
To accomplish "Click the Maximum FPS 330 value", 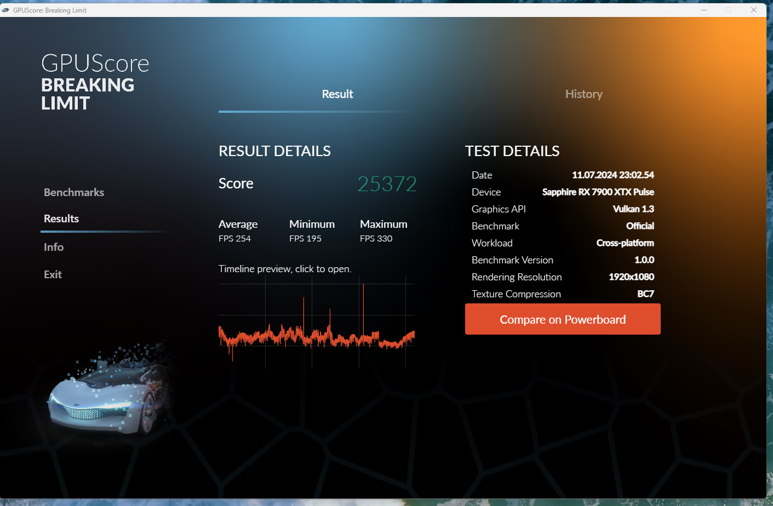I will pyautogui.click(x=376, y=239).
